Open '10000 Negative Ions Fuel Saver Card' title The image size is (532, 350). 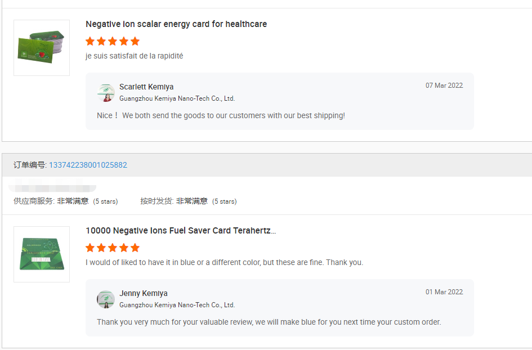pyautogui.click(x=181, y=231)
